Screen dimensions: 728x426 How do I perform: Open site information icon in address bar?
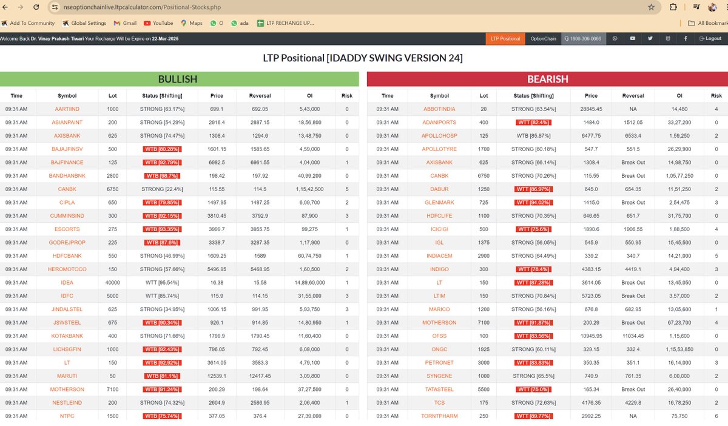click(55, 7)
